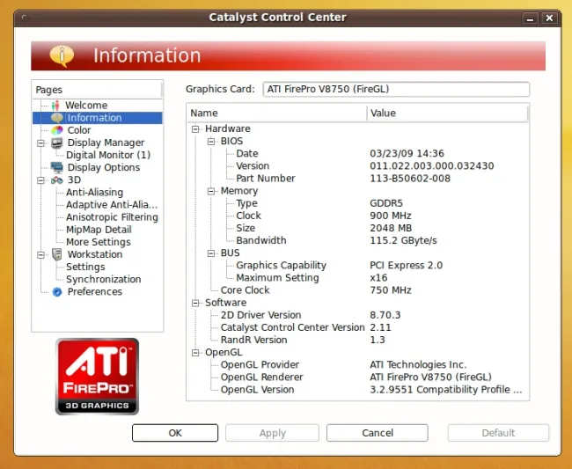572x469 pixels.
Task: Click the Cancel button
Action: click(x=378, y=433)
